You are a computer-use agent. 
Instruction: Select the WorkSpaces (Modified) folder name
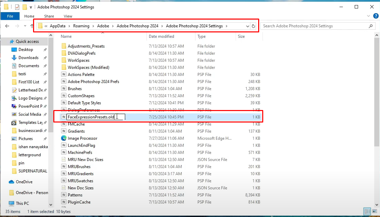[x=88, y=67]
